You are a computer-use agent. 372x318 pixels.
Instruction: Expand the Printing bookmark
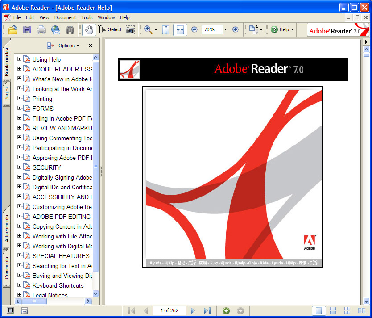20,98
